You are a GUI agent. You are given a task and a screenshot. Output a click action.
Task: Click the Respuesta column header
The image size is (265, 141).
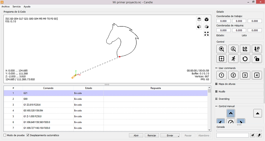[156, 88]
